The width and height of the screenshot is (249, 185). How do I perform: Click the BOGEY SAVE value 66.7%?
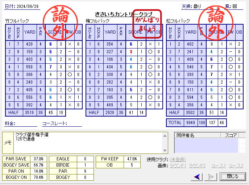coord(38,165)
